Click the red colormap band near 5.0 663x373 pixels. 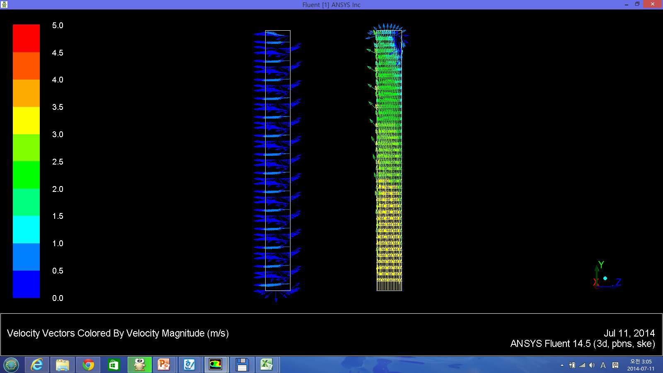click(26, 38)
